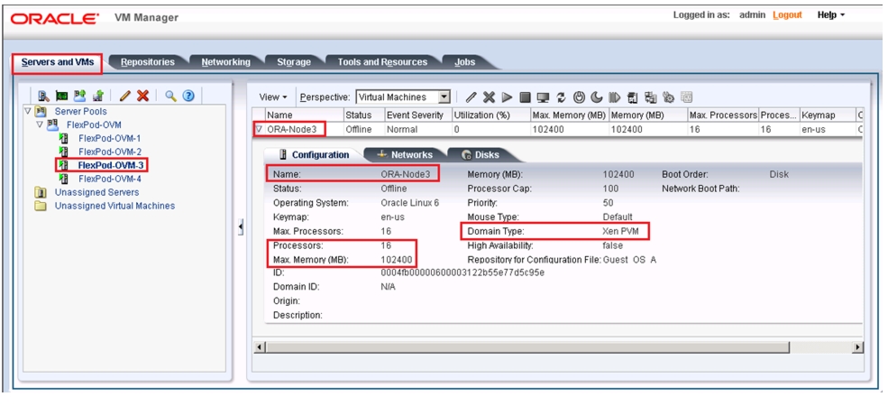This screenshot has height=415, width=888.
Task: Click the pencil Edit icon in navigation toolbar
Action: pyautogui.click(x=125, y=96)
